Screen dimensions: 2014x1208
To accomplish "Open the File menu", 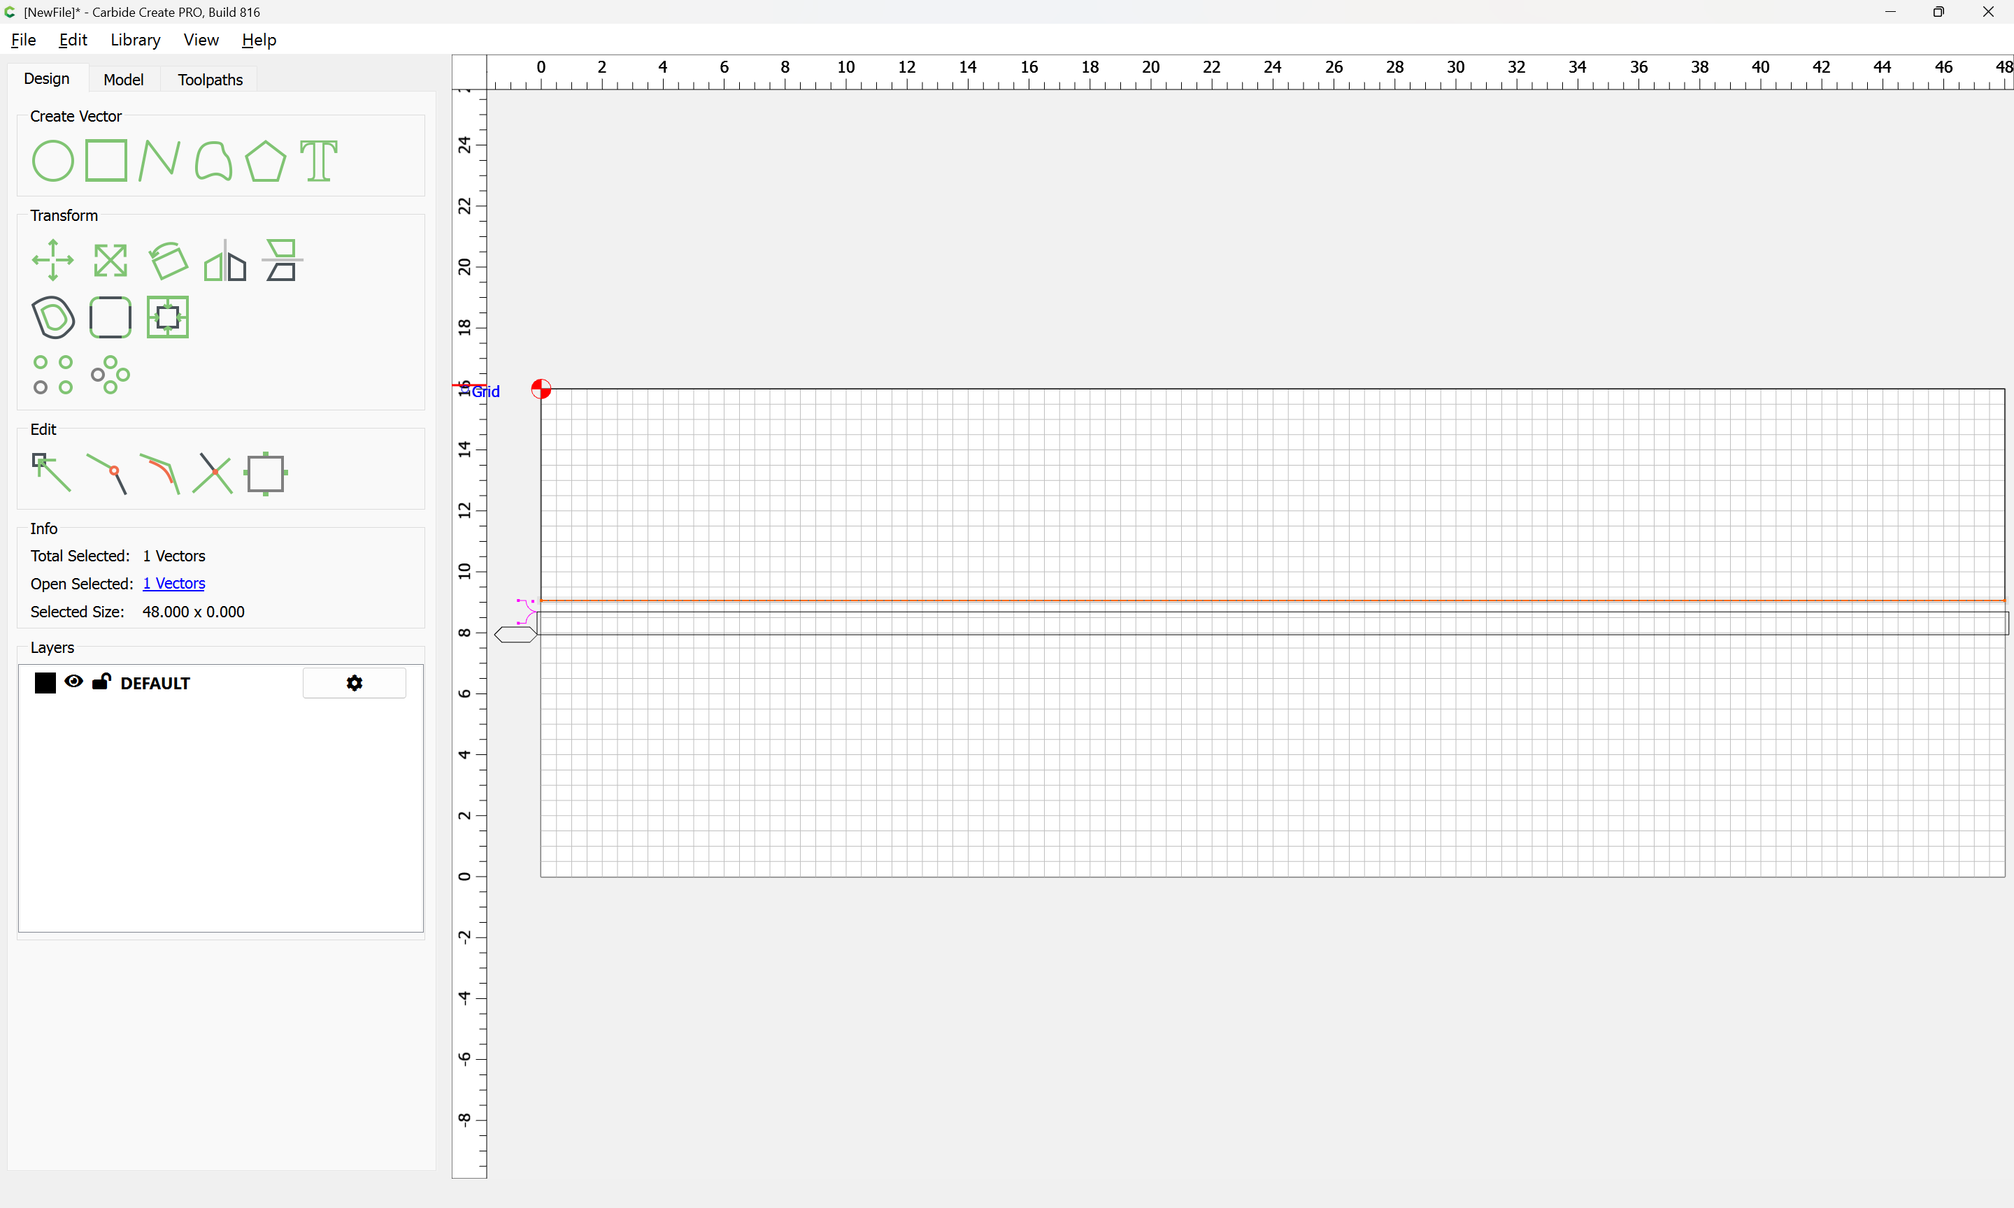I will [24, 40].
